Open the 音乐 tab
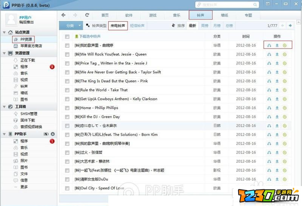 point(177,15)
